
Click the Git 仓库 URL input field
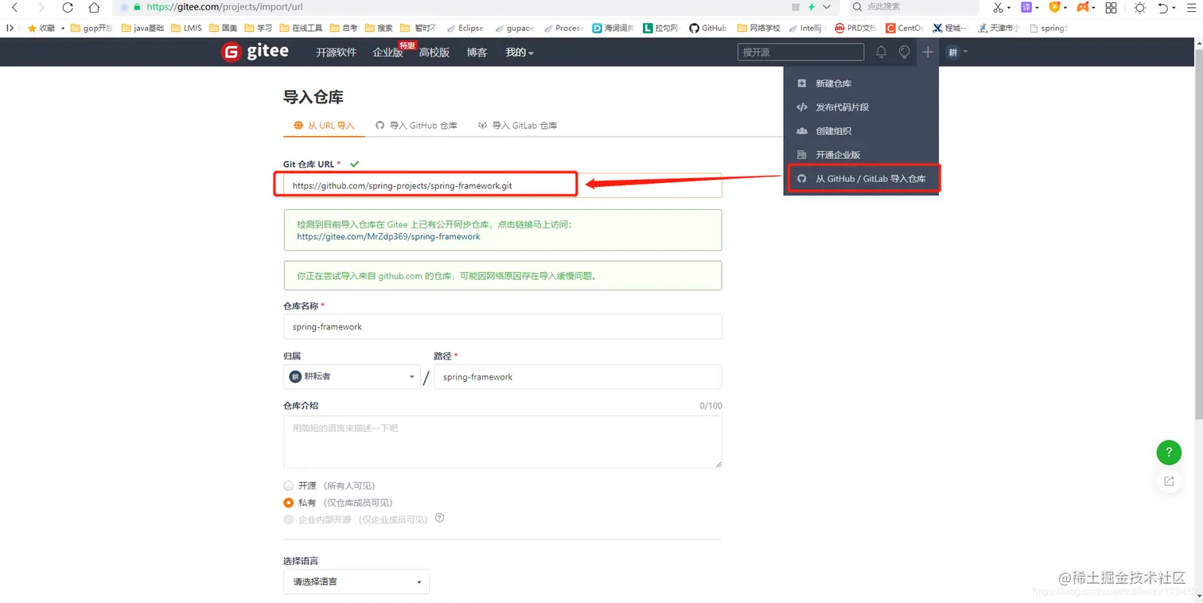tap(503, 185)
